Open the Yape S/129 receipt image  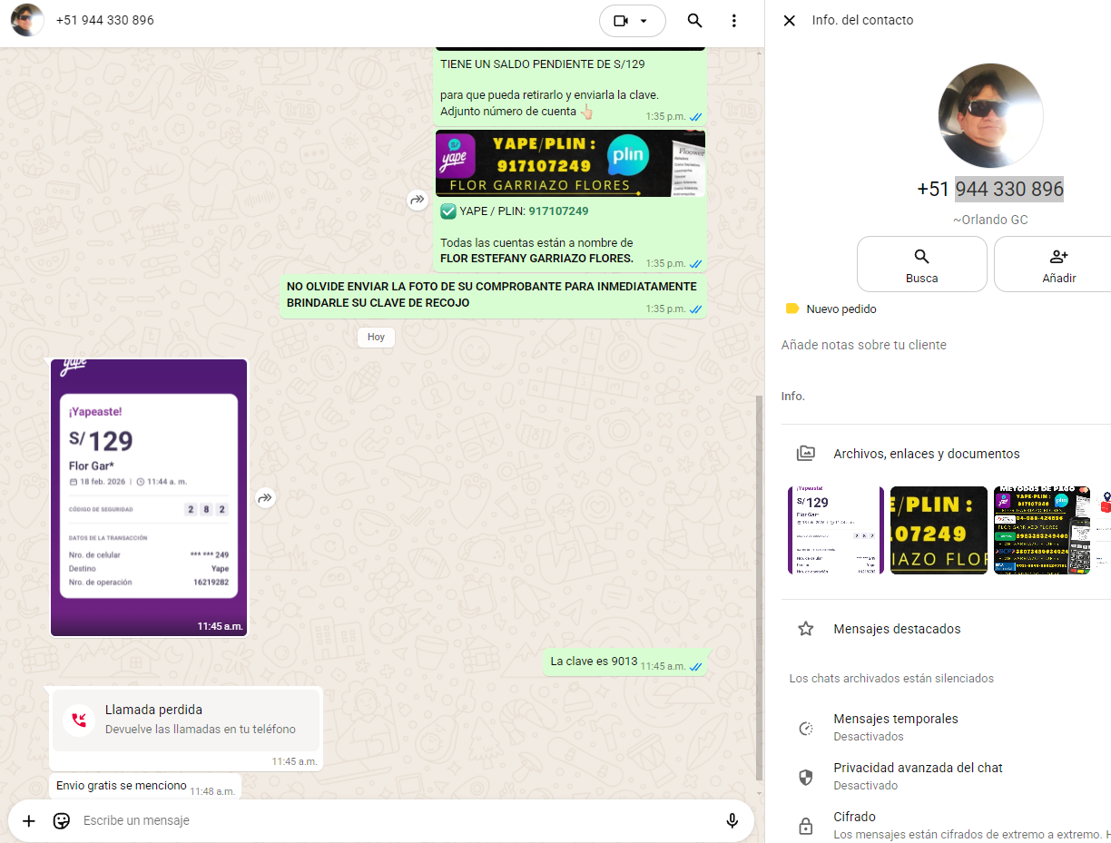point(149,496)
